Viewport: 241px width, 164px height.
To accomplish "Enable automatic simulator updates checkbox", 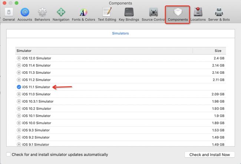I will pos(8,154).
